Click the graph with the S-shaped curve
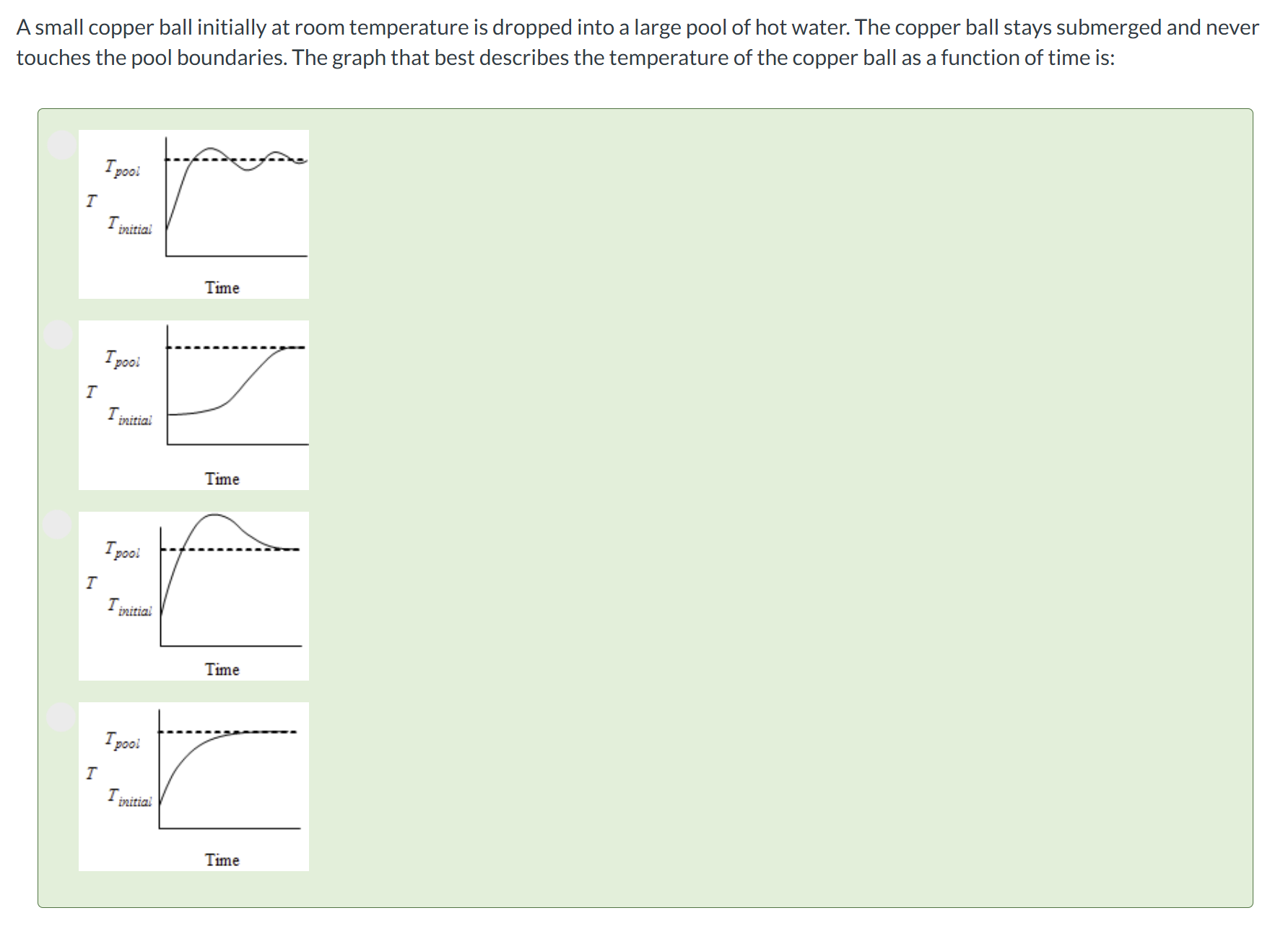 193,405
